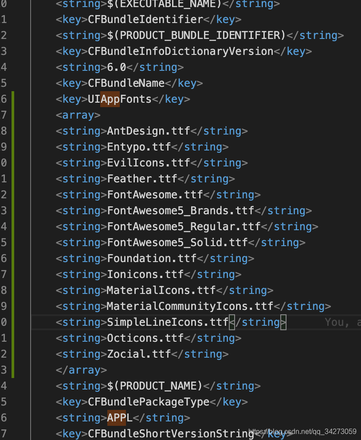Click the CFBundlePackageType key

(149, 402)
